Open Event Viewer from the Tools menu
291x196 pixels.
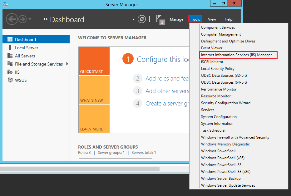click(212, 48)
